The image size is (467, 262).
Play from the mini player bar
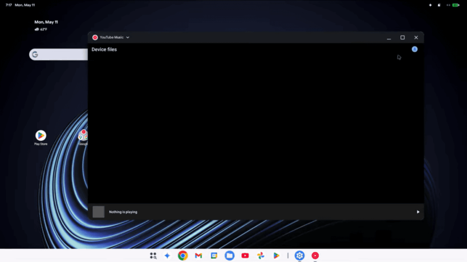pyautogui.click(x=418, y=212)
